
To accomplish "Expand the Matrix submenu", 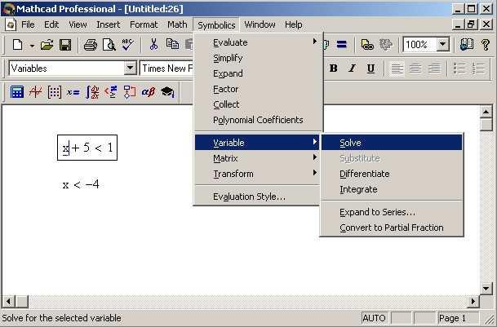I will click(x=257, y=158).
